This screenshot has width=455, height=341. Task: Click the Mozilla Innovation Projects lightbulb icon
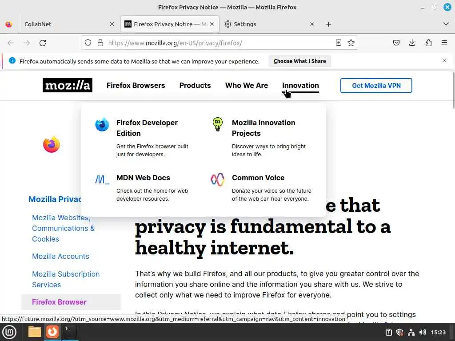pos(218,124)
